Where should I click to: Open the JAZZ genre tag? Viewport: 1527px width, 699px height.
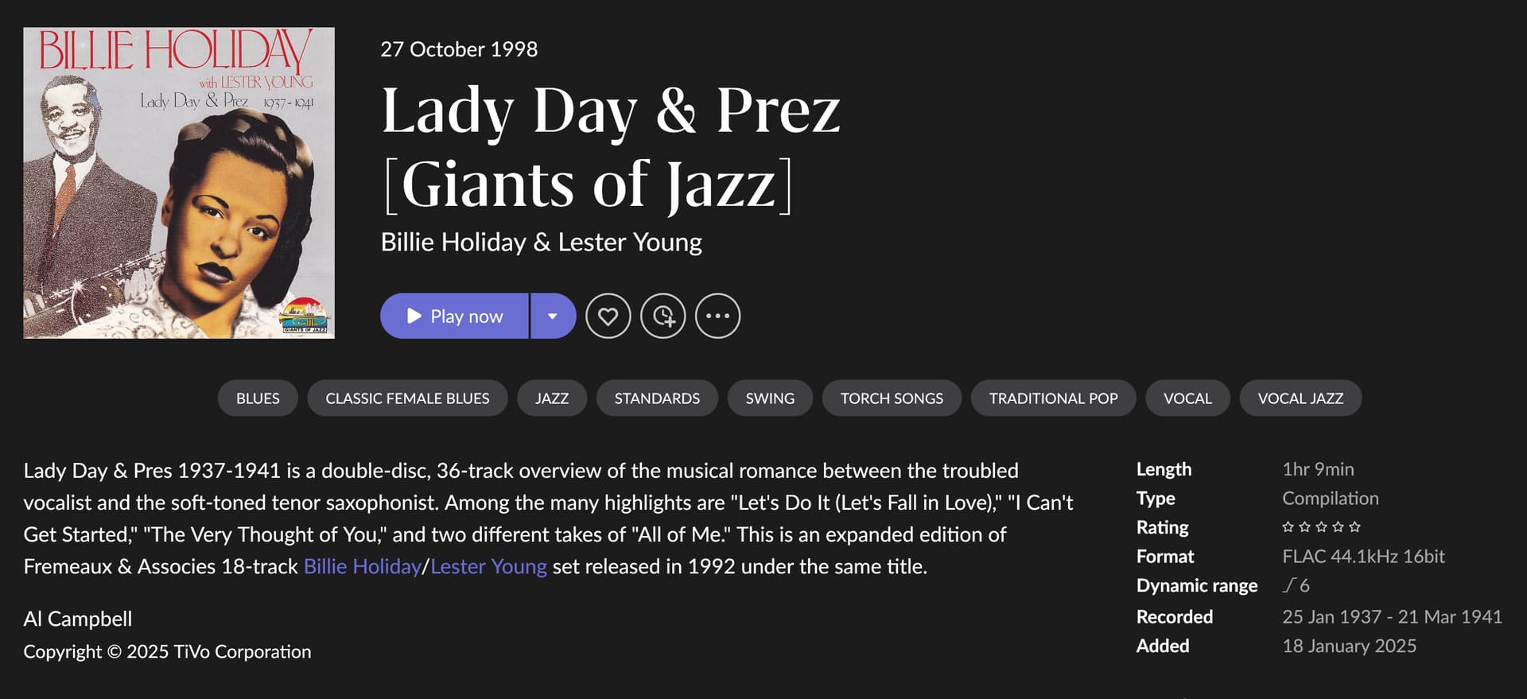552,398
